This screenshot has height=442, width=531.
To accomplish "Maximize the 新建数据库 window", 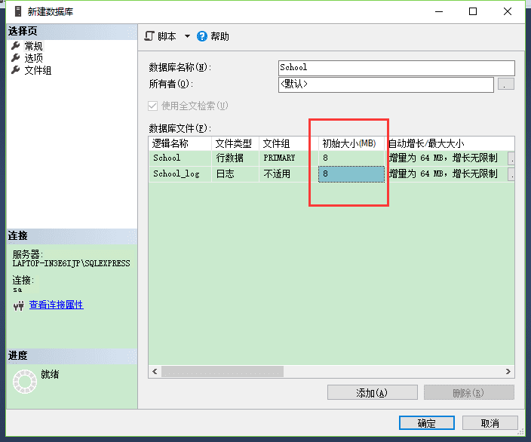I will (x=473, y=11).
